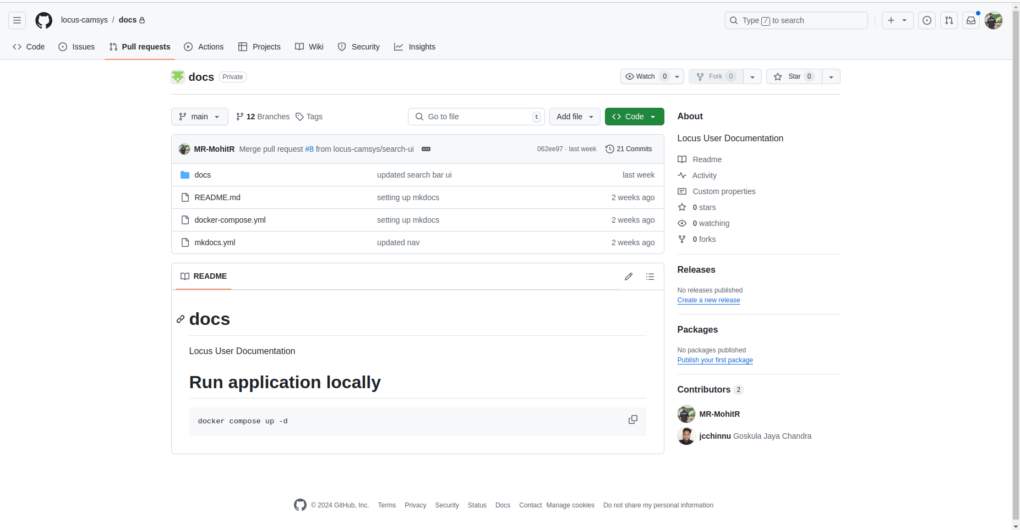This screenshot has width=1020, height=530.
Task: Toggle Watch on the repository
Action: pos(645,76)
